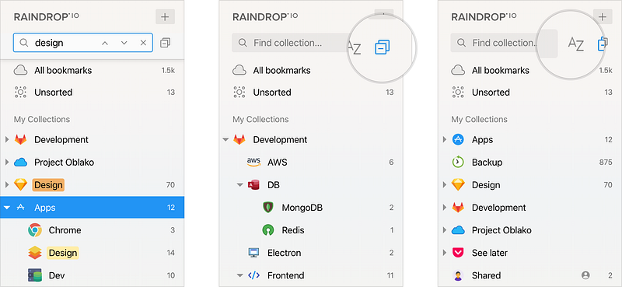This screenshot has width=622, height=287.
Task: Click the red DB database icon
Action: [253, 185]
